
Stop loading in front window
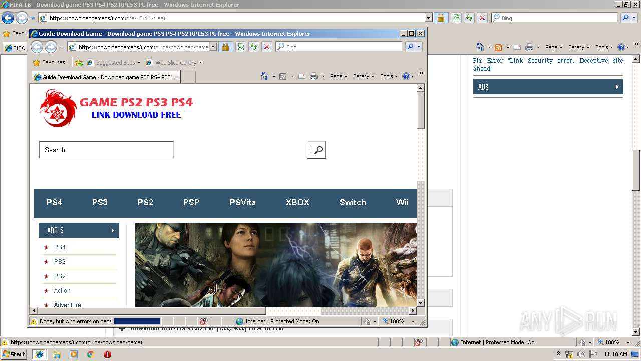267,47
